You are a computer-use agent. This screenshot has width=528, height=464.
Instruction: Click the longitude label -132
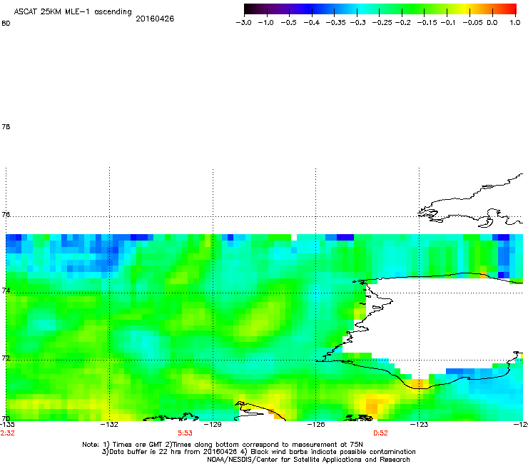pyautogui.click(x=109, y=425)
